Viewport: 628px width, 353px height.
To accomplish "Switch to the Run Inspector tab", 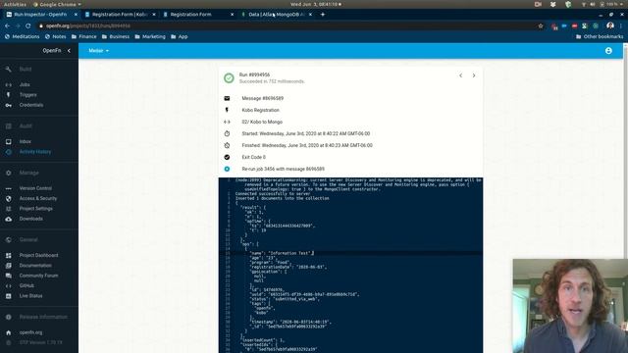I will [x=40, y=15].
